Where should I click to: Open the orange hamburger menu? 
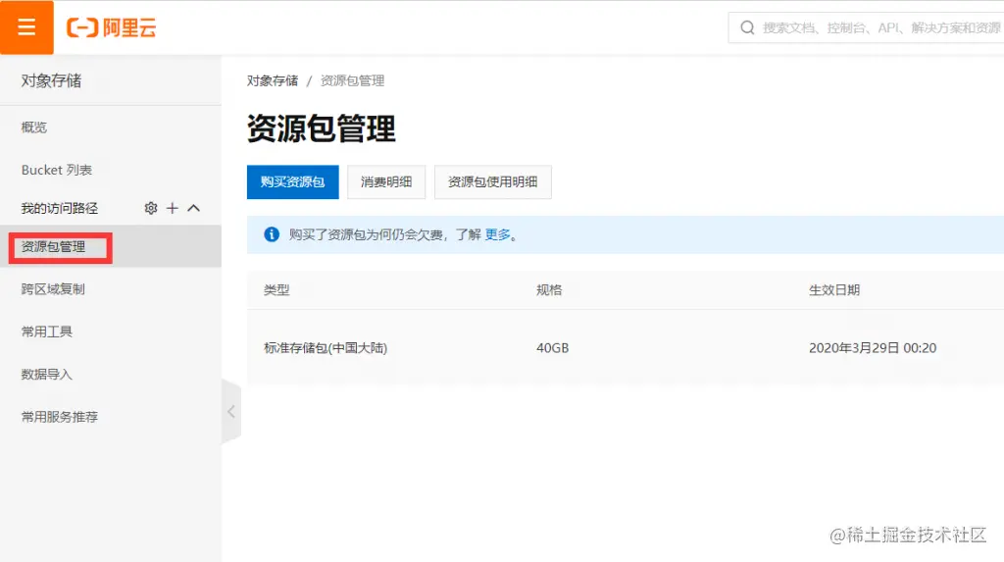[x=26, y=26]
